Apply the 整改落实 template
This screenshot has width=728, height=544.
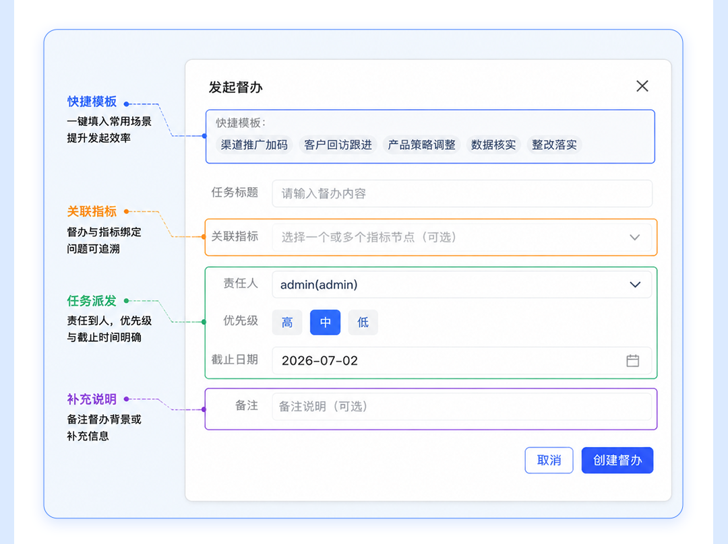click(x=554, y=145)
